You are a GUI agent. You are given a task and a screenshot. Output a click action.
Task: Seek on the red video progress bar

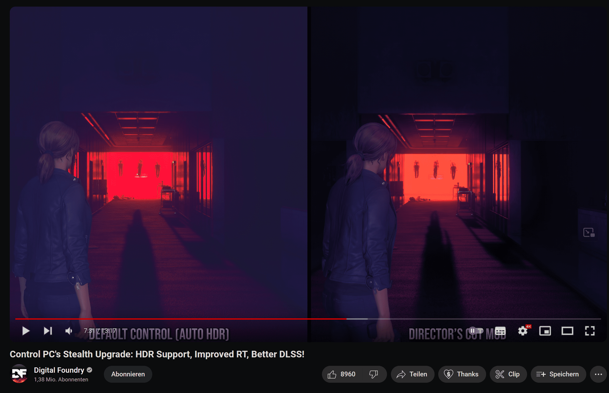[x=308, y=319]
